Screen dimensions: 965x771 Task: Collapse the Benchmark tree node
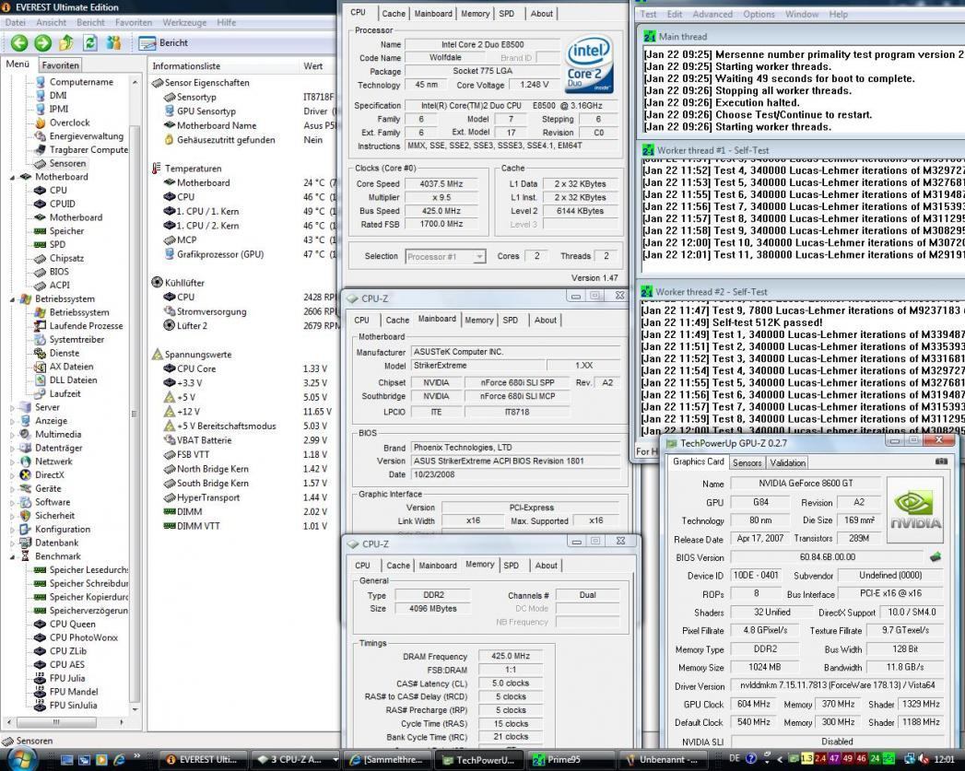[13, 556]
